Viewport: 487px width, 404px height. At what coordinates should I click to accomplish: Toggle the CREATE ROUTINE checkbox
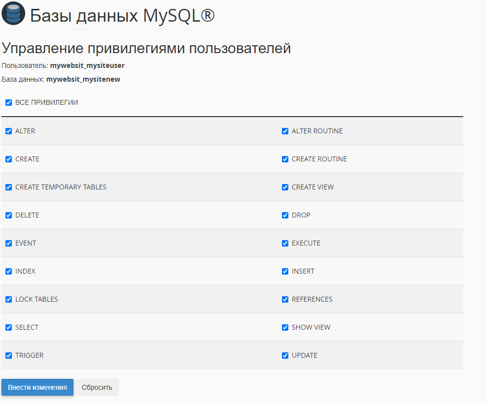(285, 159)
